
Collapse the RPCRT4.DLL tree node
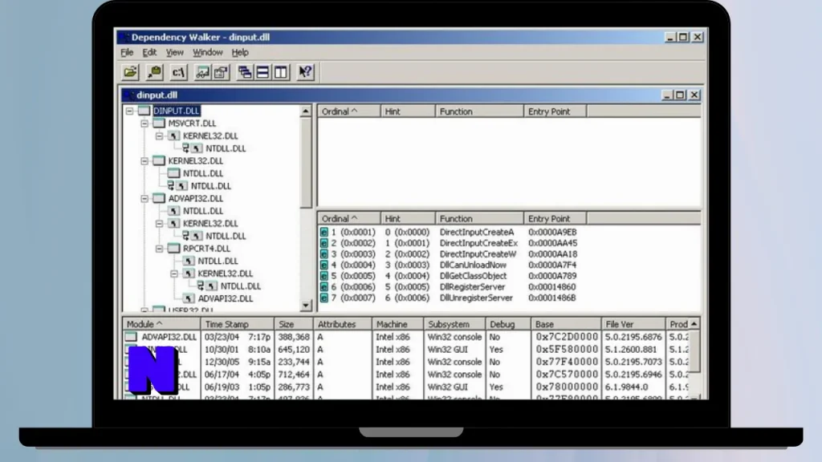coord(160,249)
